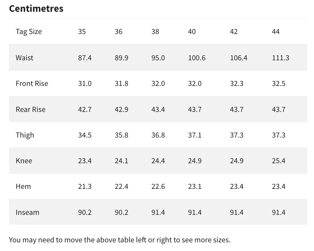Screen dimensions: 314x251
Task: Select the size 44 column header
Action: (276, 32)
